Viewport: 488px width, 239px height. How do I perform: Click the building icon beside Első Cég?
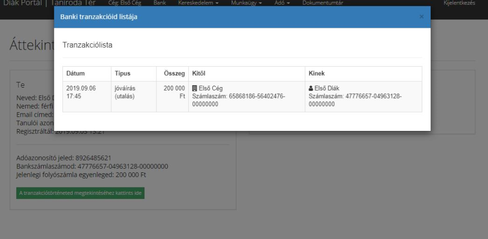coord(194,89)
